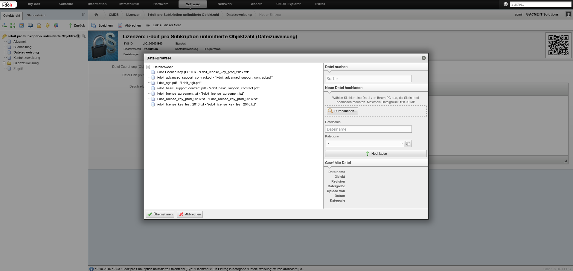573x271 pixels.
Task: Click the Speichern save button
Action: pos(102,25)
